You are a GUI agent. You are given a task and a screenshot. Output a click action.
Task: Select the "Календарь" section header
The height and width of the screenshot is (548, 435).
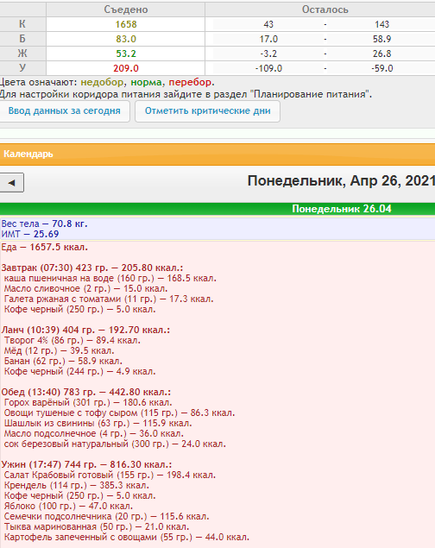tap(28, 154)
